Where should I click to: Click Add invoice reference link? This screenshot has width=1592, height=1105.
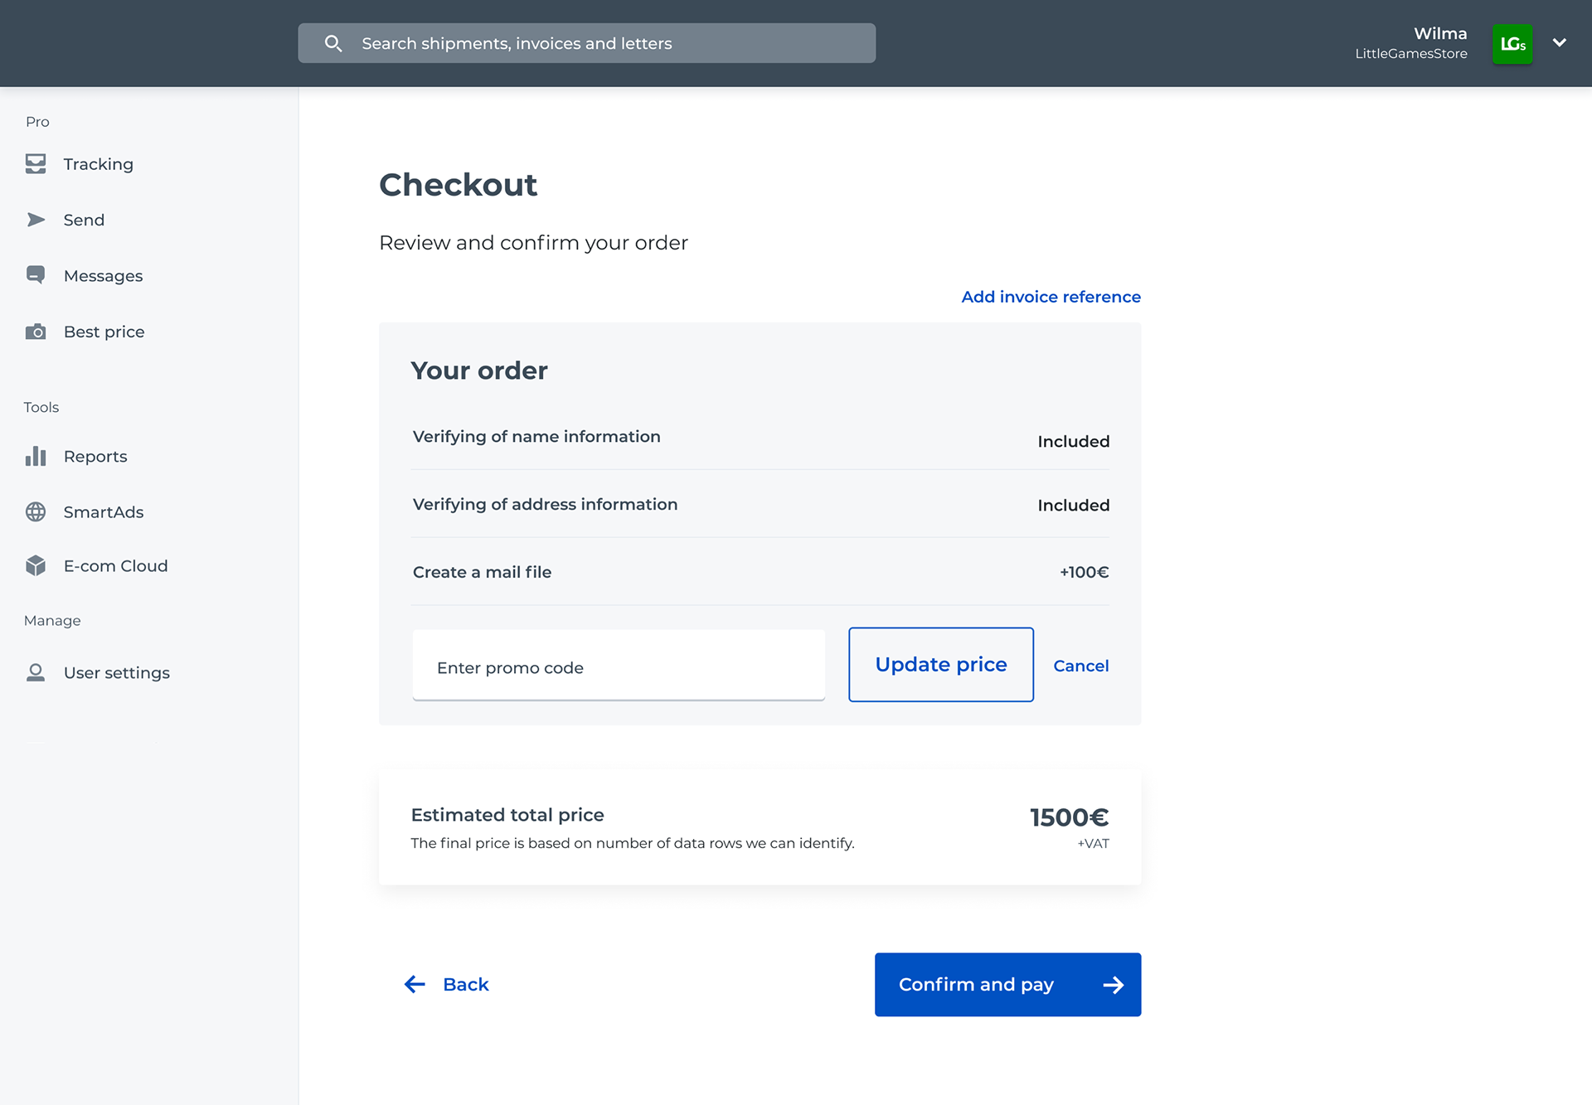[1051, 297]
